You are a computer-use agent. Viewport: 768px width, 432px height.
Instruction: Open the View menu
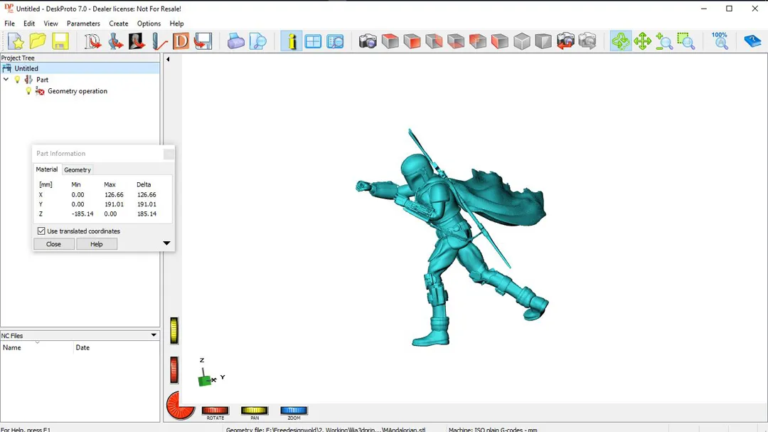tap(50, 23)
